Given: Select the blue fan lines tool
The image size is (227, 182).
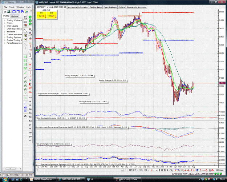Looking at the screenshot, I should (25, 107).
